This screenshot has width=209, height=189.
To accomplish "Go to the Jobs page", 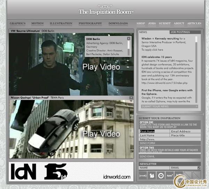I will coord(152,23).
